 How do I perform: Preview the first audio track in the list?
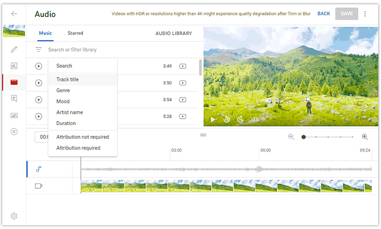(39, 66)
